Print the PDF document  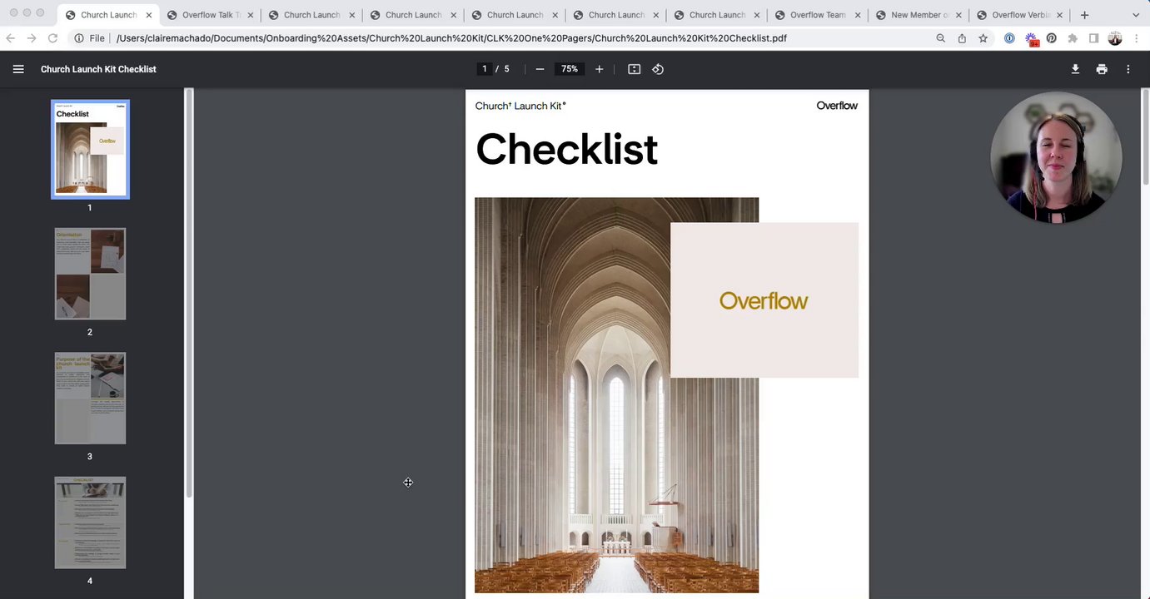[1102, 69]
